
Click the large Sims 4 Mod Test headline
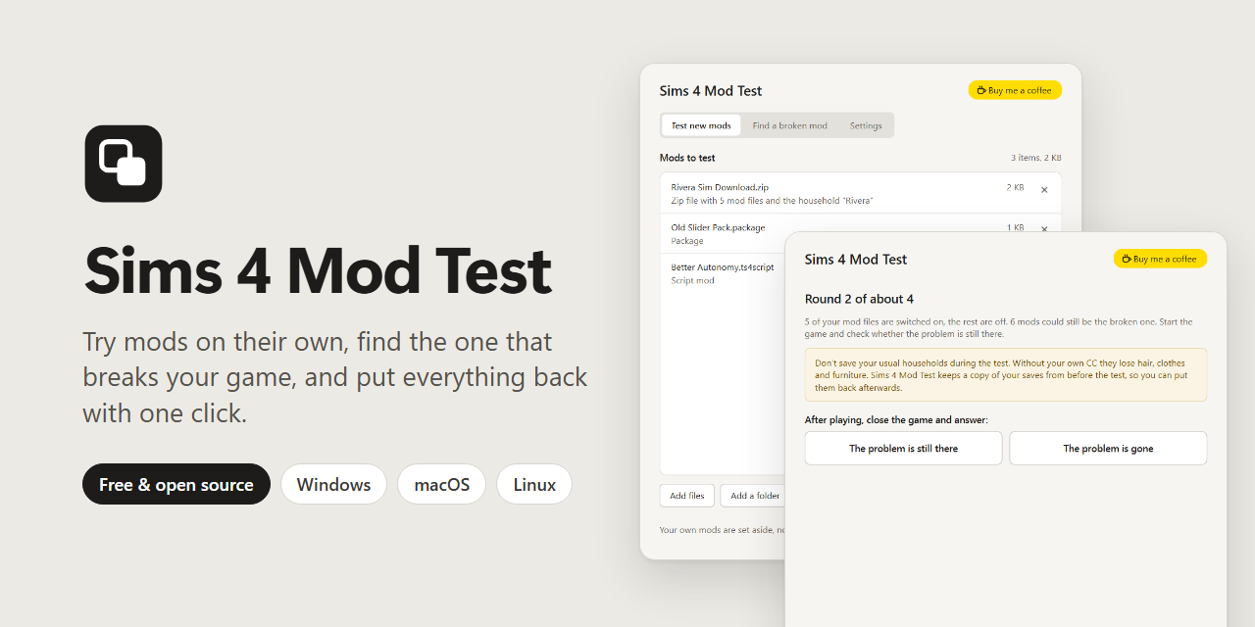tap(318, 270)
